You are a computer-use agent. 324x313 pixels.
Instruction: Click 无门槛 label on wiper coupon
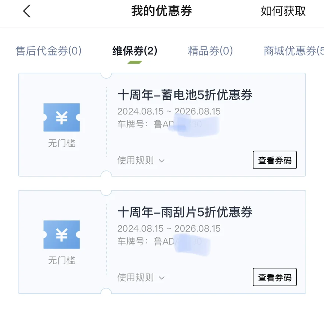pyautogui.click(x=62, y=260)
